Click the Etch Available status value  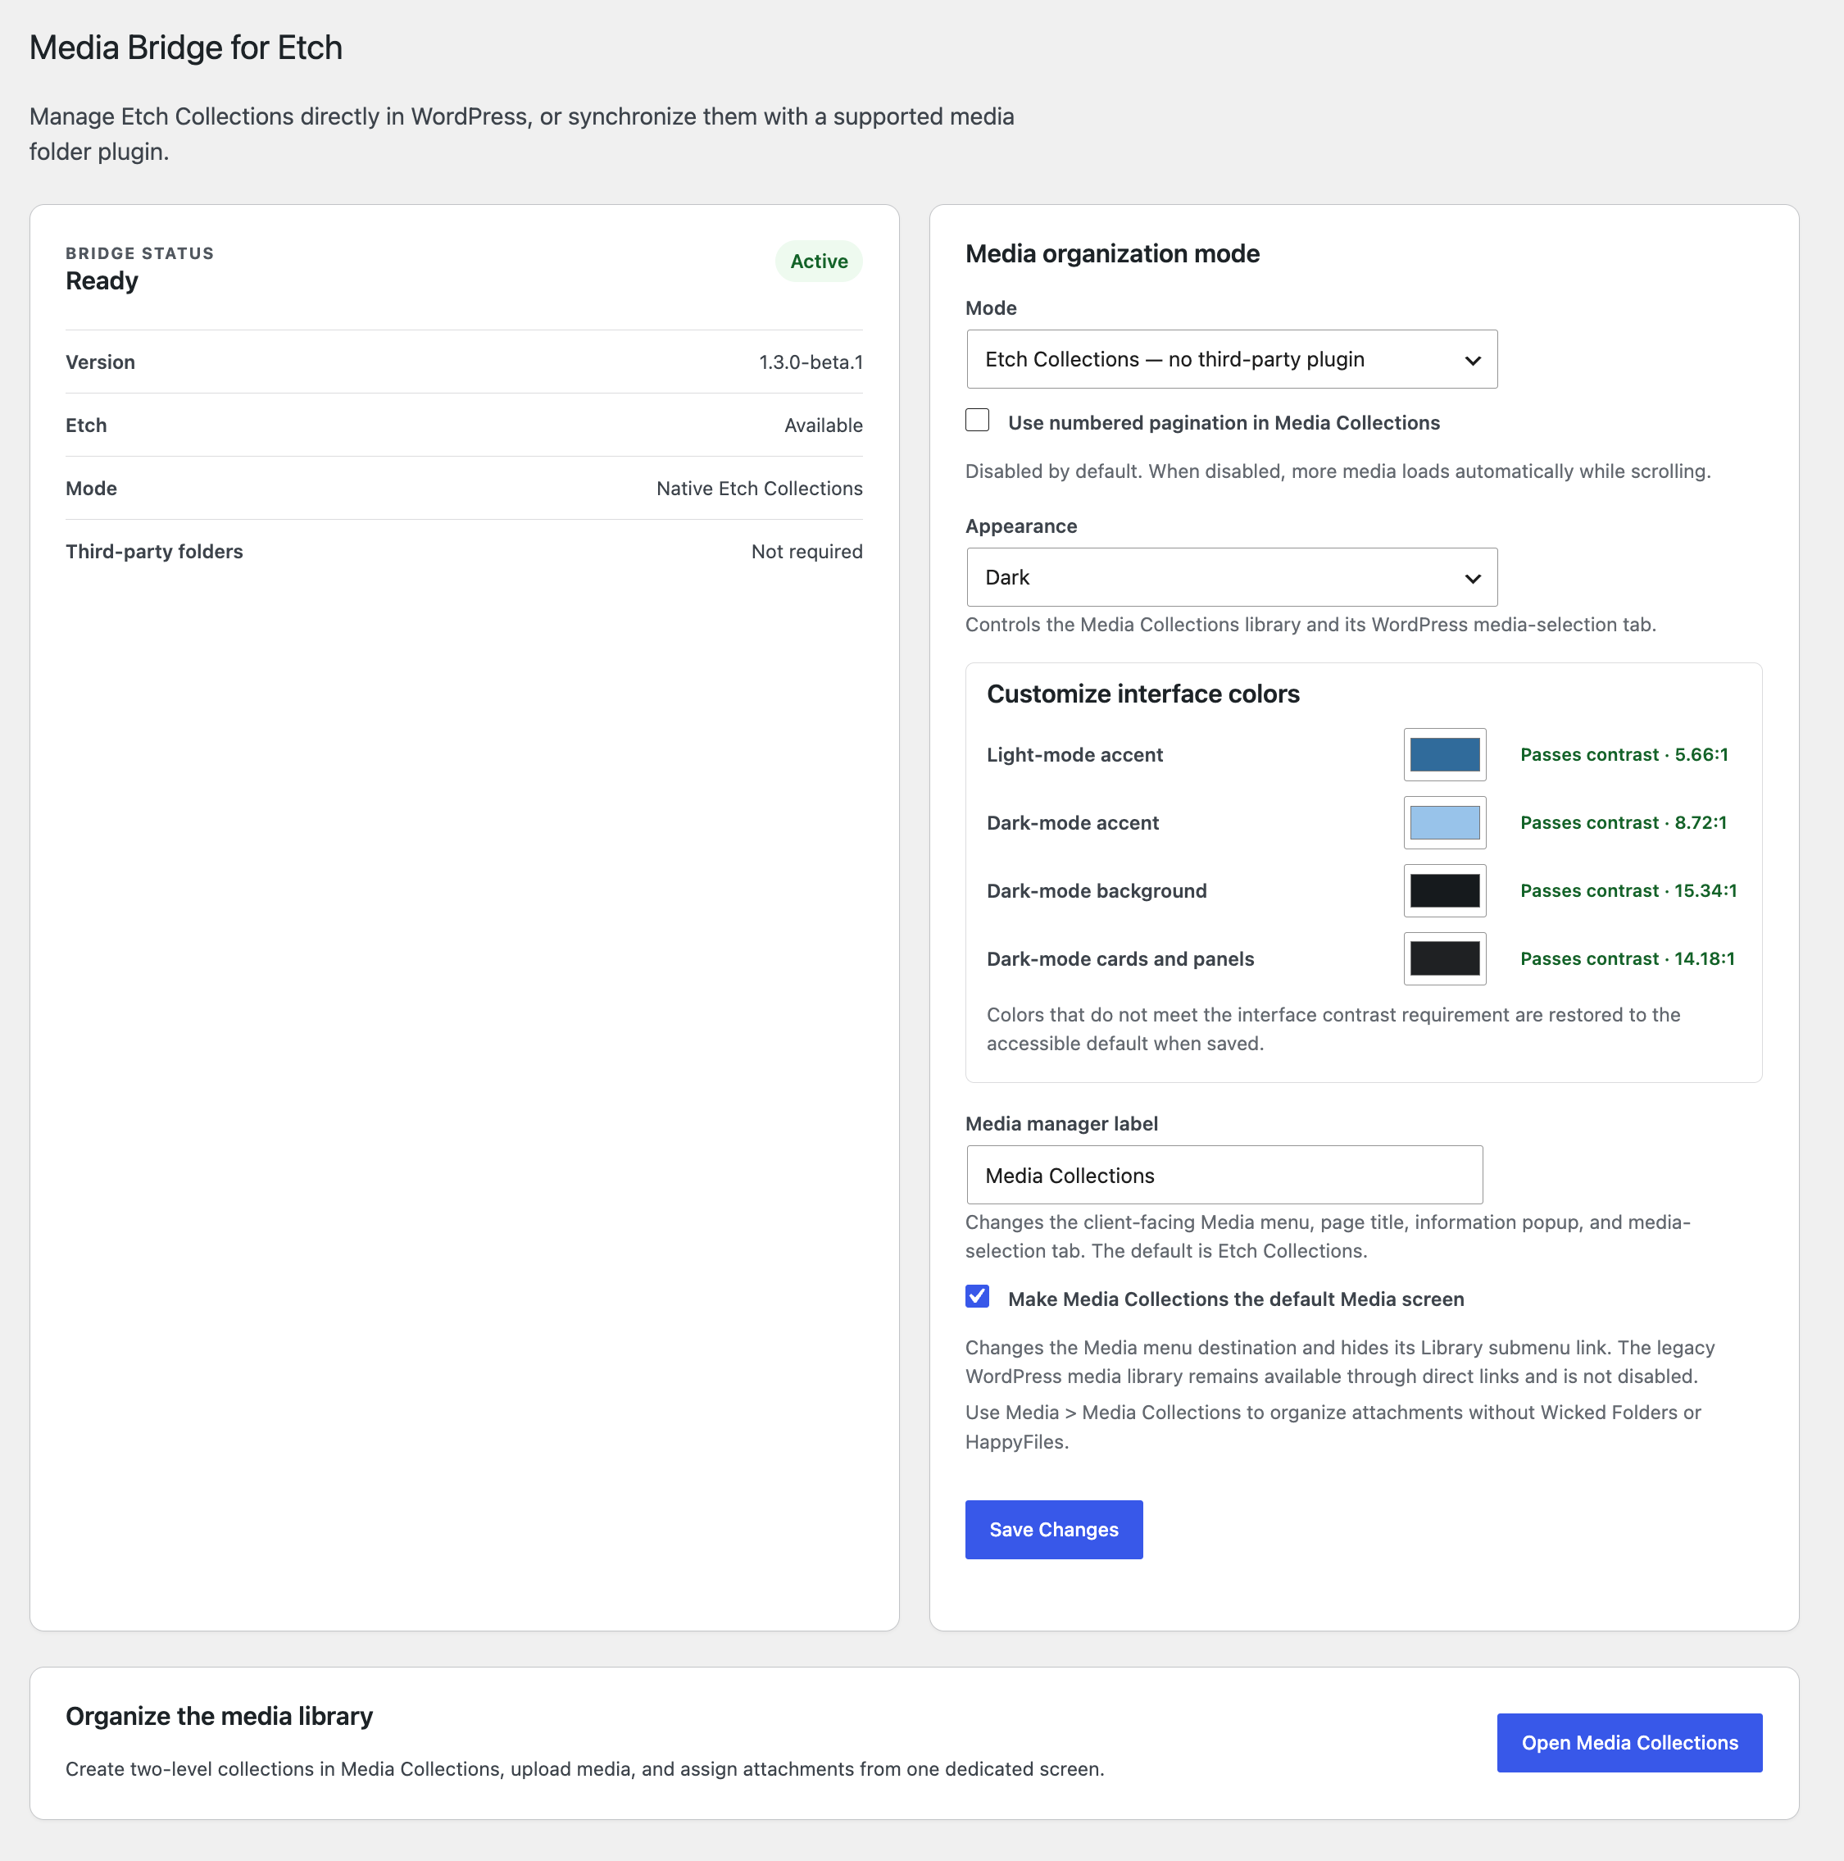click(824, 425)
